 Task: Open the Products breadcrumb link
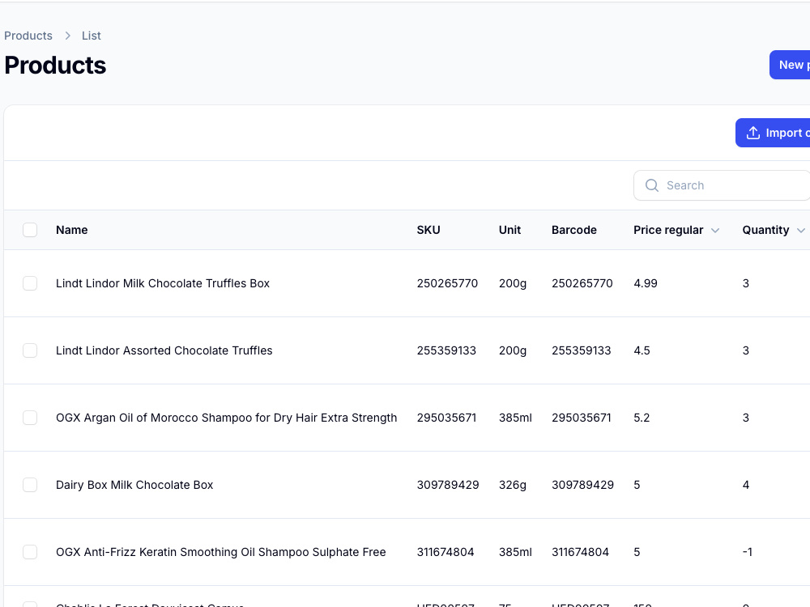tap(28, 36)
